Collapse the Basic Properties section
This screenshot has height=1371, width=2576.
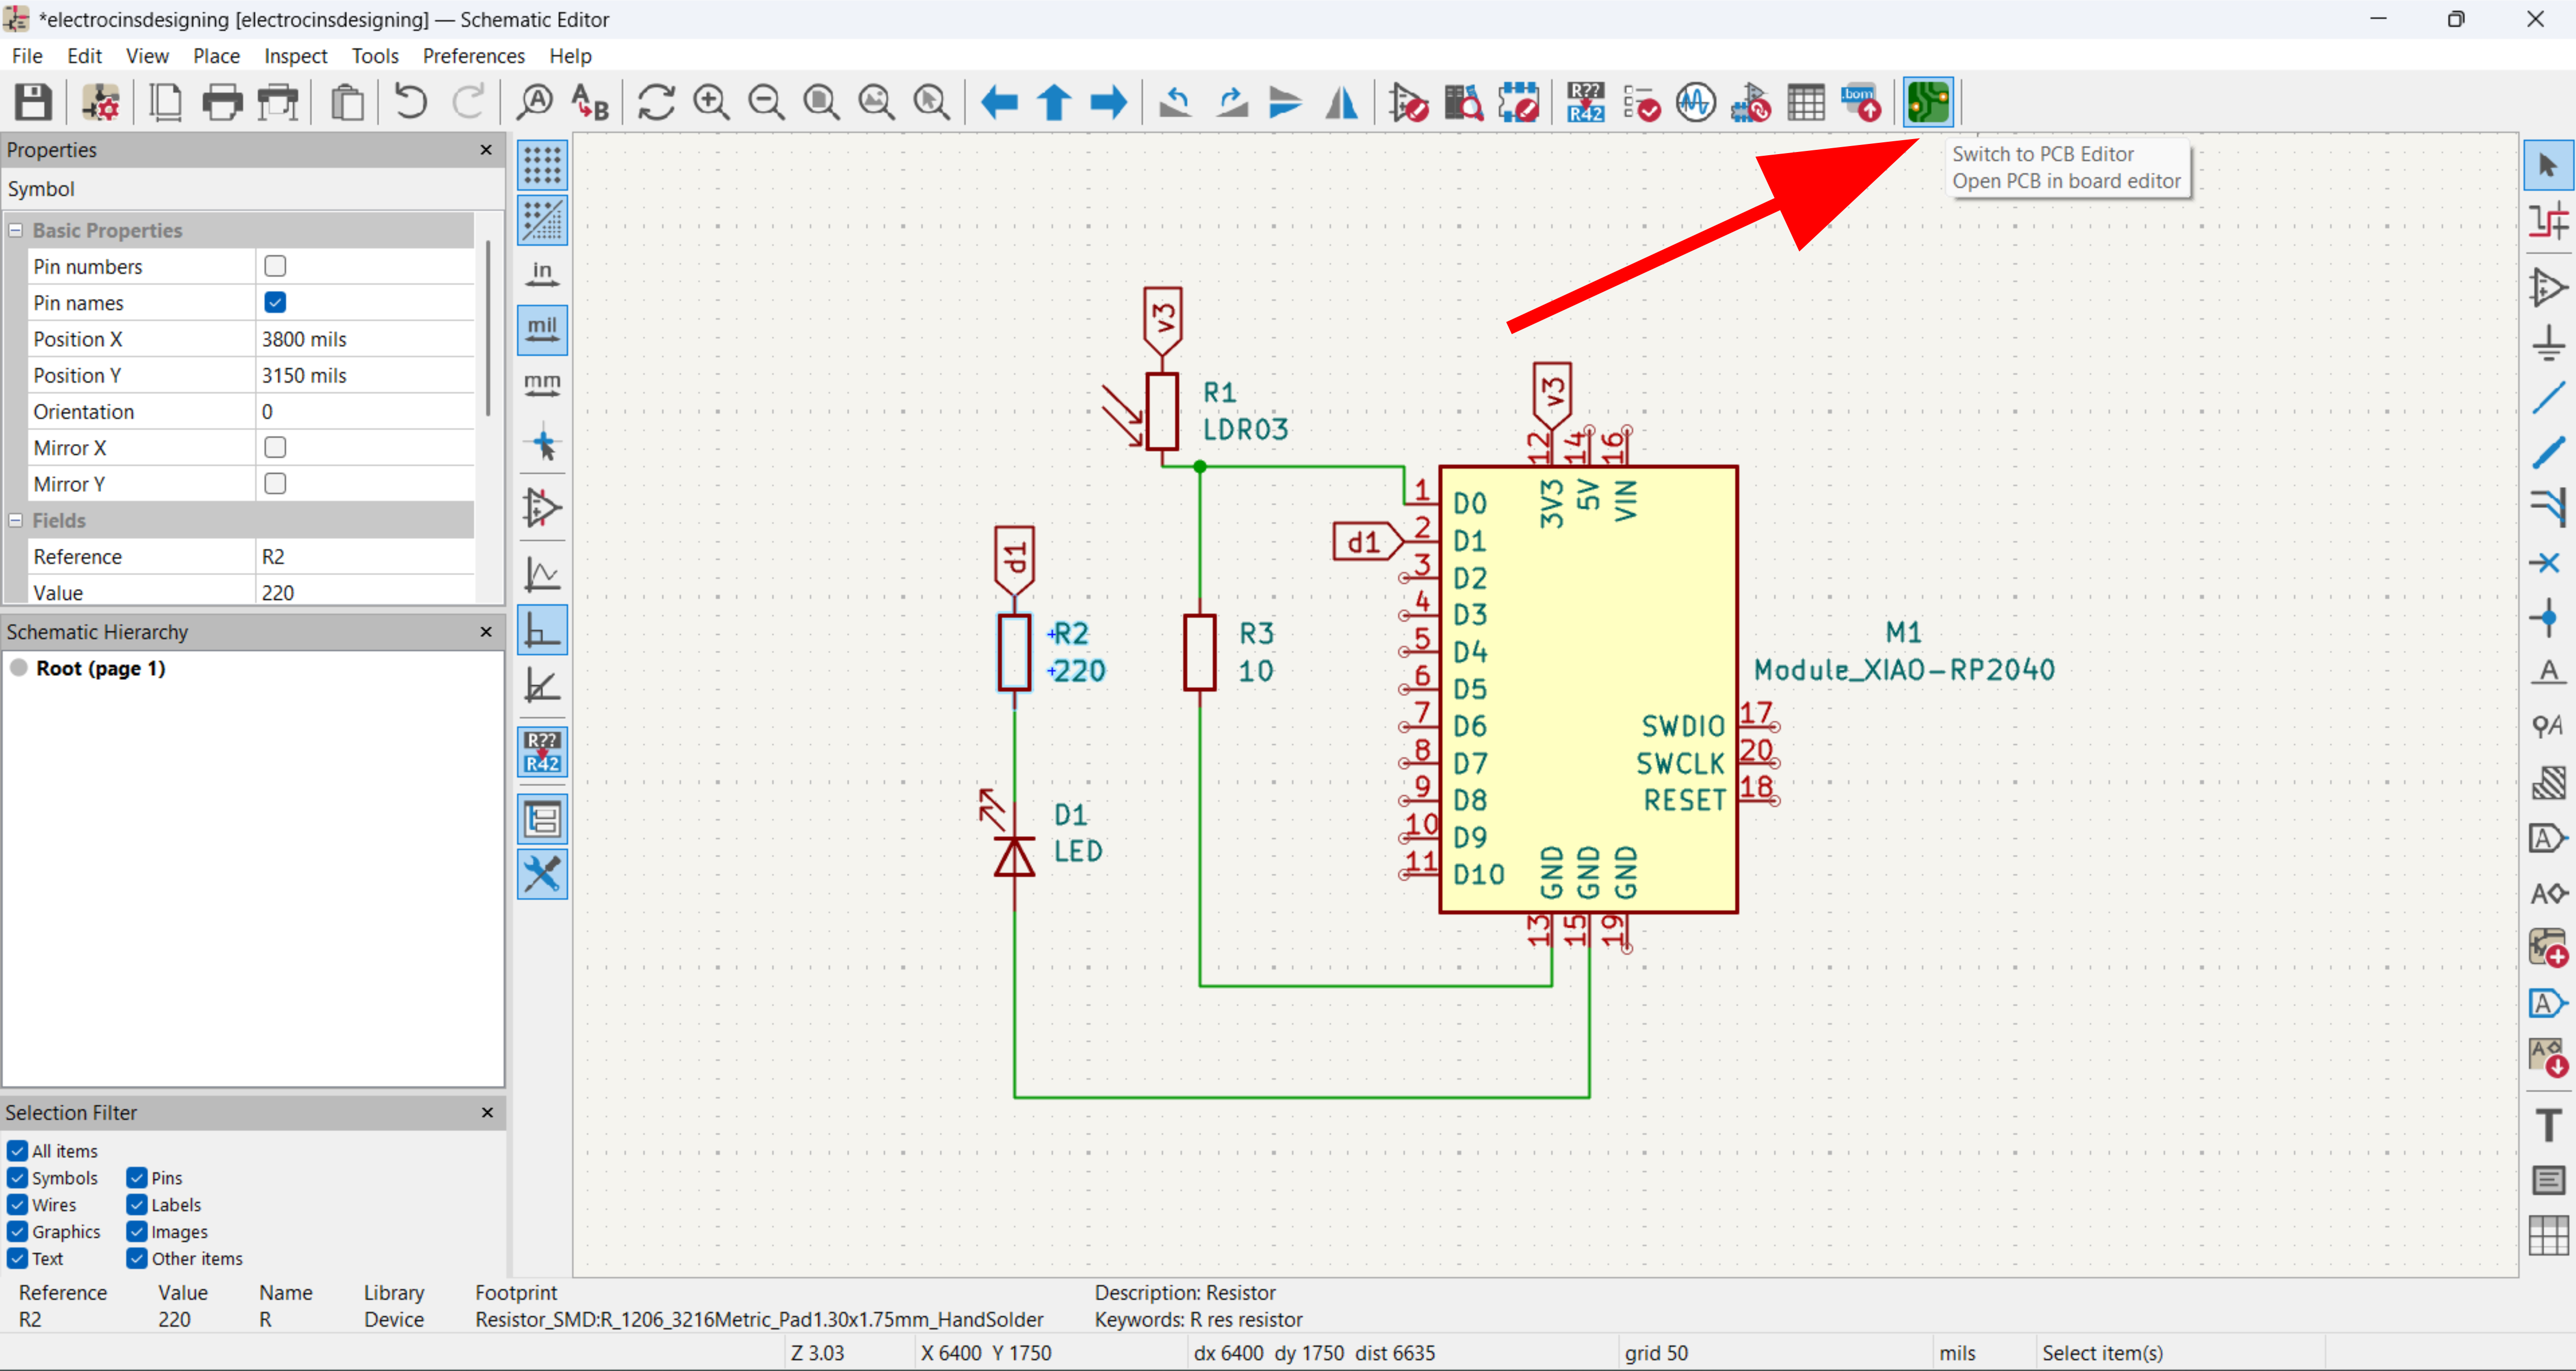pos(16,230)
